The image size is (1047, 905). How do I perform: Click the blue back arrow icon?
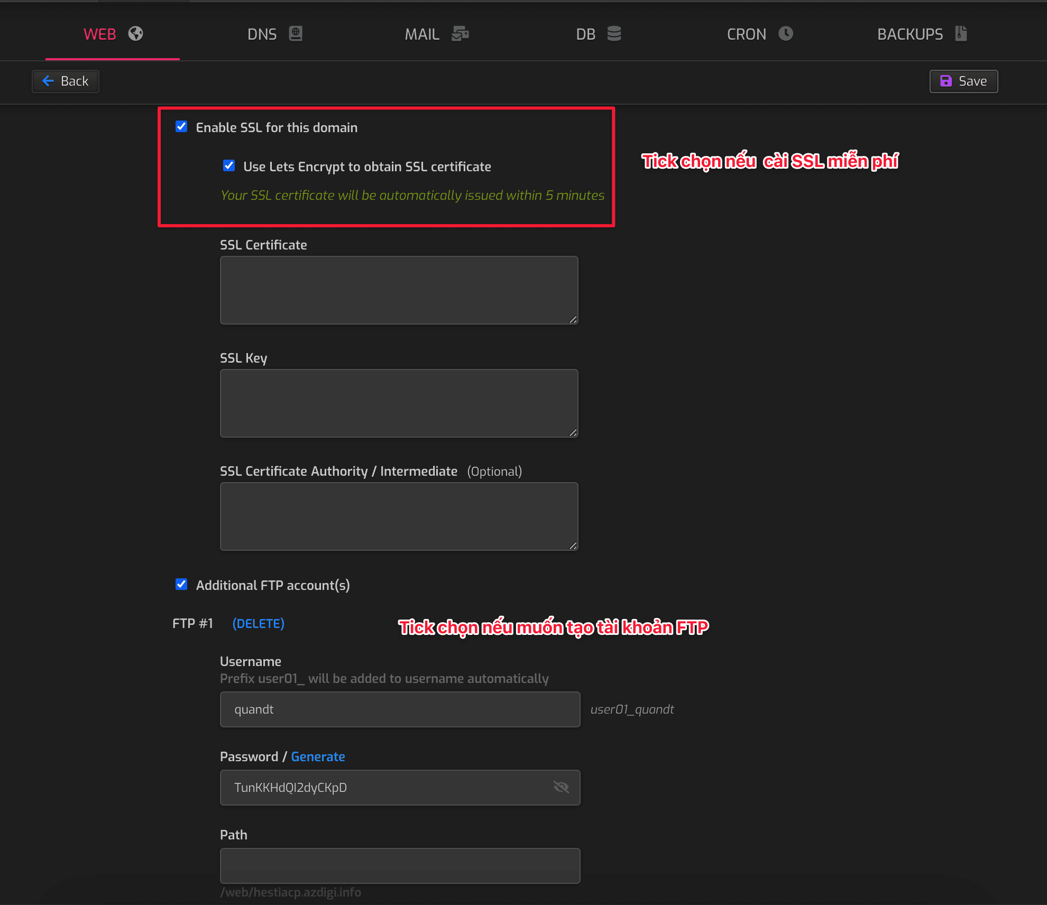48,81
